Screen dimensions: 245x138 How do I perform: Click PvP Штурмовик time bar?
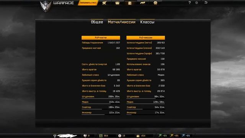101,99
